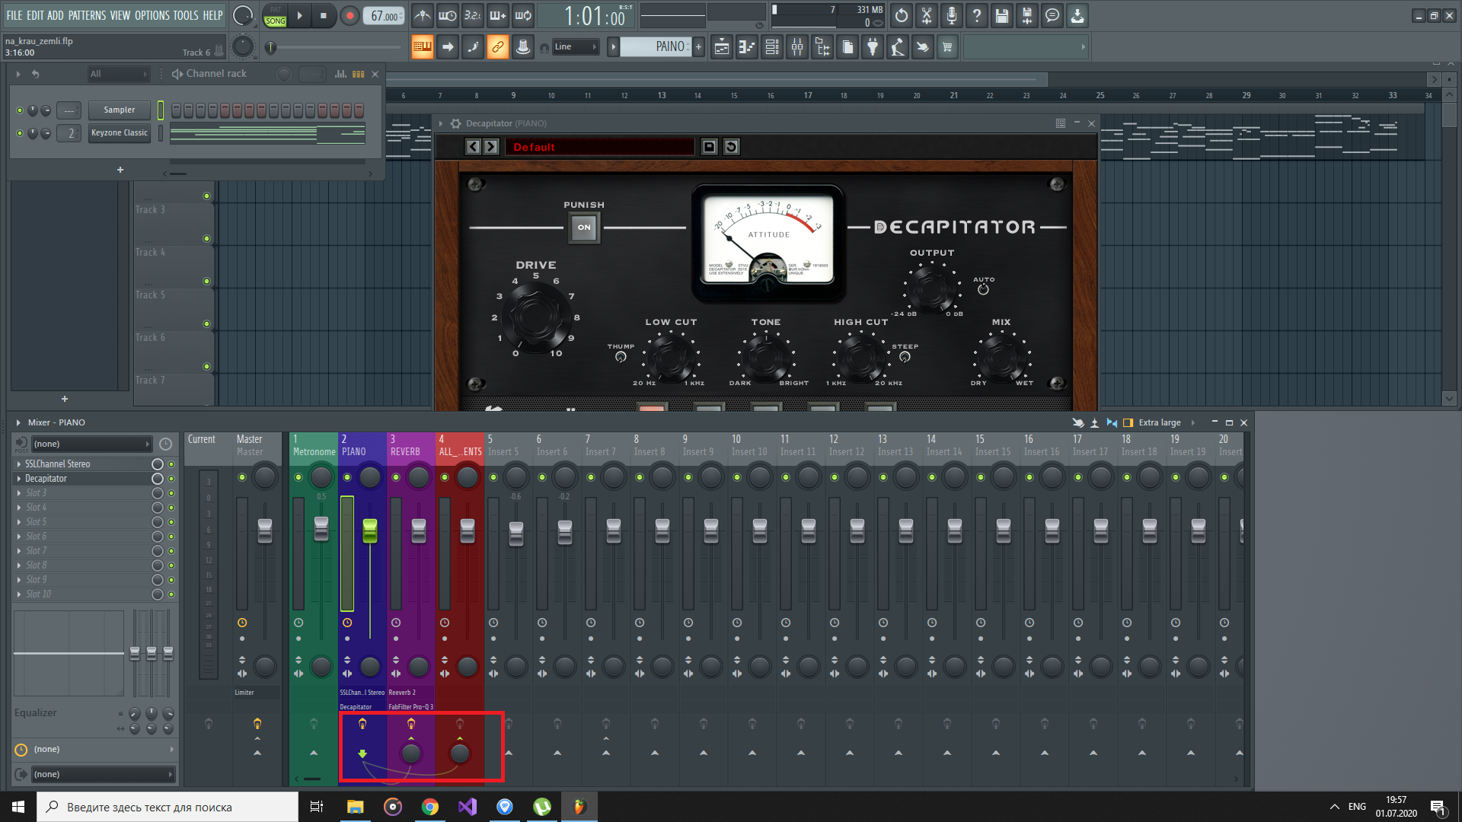Add a new channel with plus button
The width and height of the screenshot is (1462, 822).
(120, 170)
